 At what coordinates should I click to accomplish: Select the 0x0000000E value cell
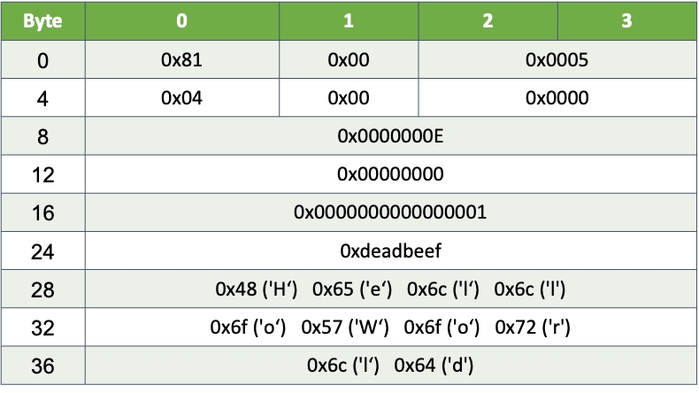(x=390, y=136)
